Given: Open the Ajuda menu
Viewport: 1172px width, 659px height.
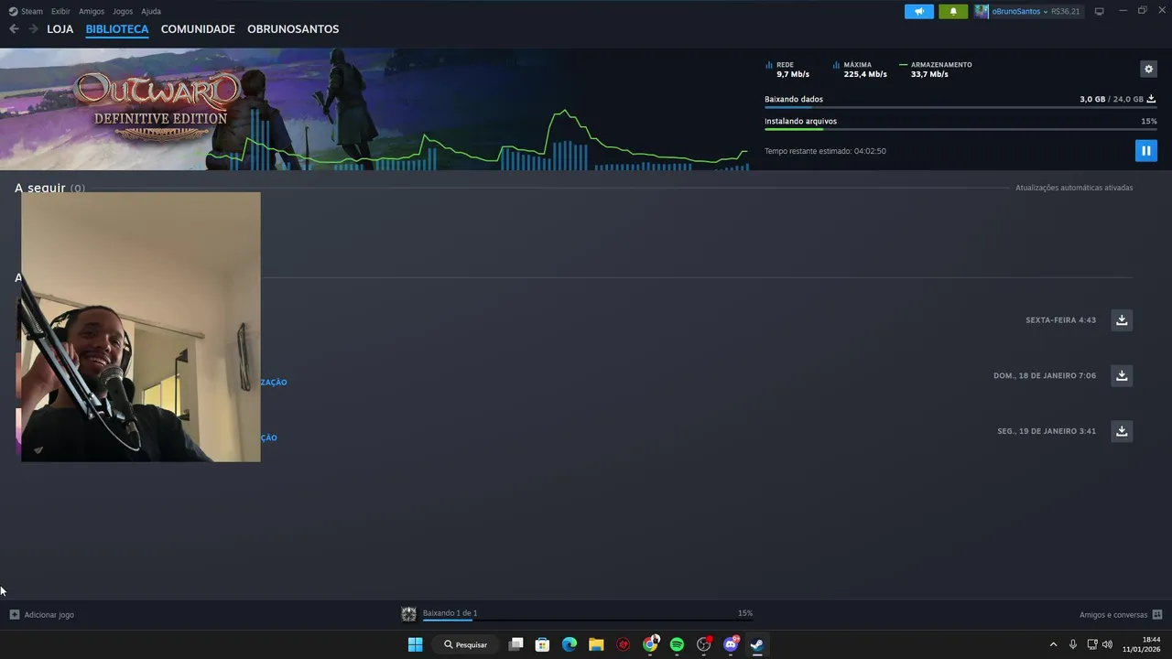Looking at the screenshot, I should point(151,11).
